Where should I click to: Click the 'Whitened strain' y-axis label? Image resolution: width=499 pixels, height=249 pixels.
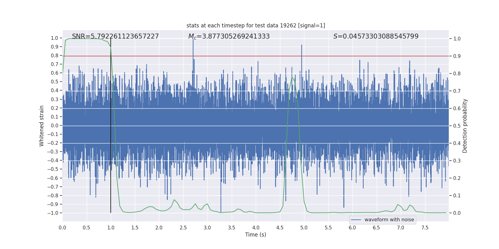point(42,126)
